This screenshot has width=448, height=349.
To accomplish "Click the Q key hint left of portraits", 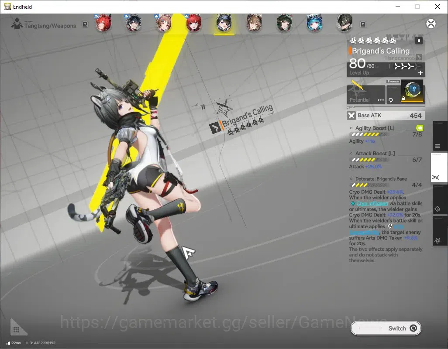I will [85, 24].
